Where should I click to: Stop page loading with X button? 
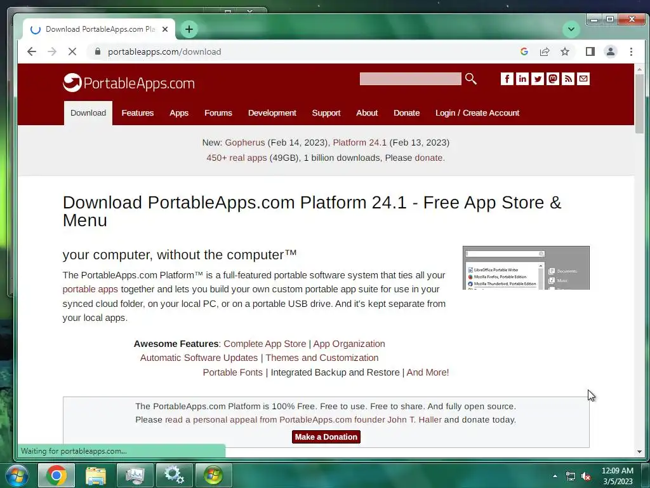72,51
